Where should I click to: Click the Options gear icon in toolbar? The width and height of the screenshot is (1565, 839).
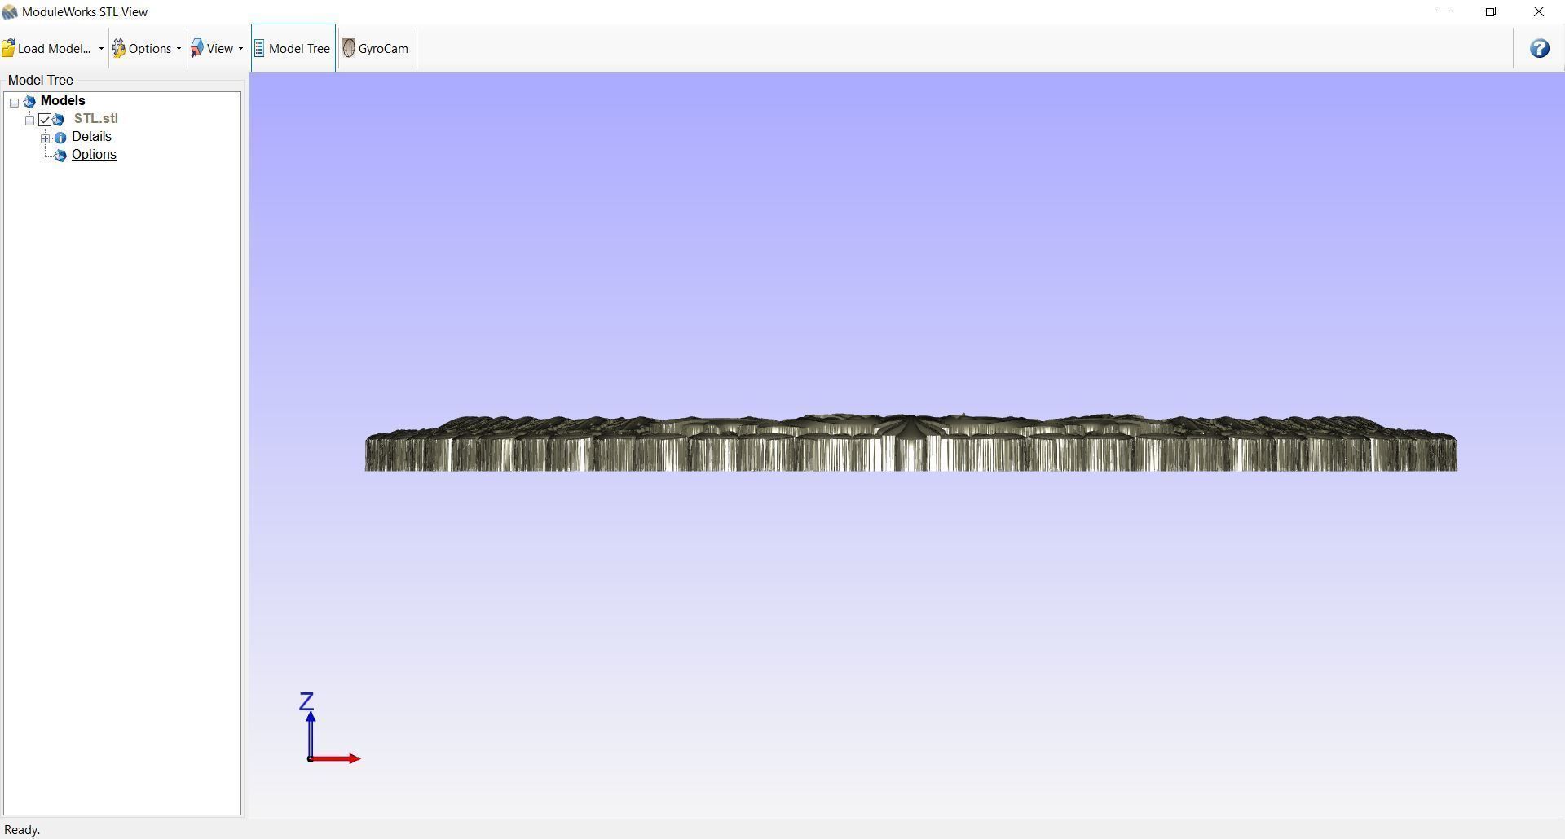[119, 49]
